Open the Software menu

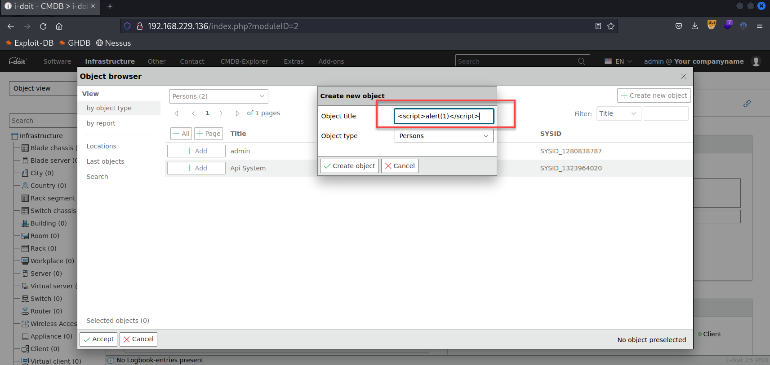click(57, 61)
